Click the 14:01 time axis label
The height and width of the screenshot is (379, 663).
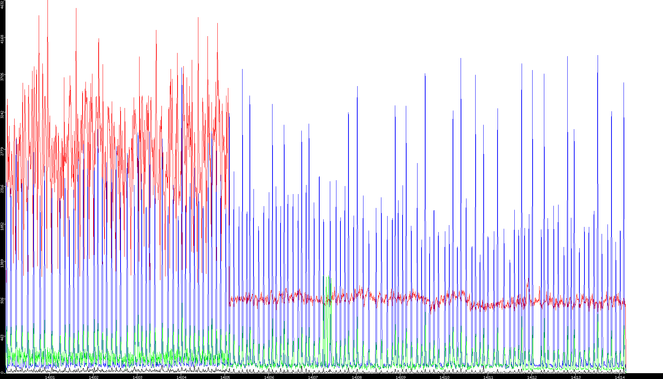coord(50,377)
